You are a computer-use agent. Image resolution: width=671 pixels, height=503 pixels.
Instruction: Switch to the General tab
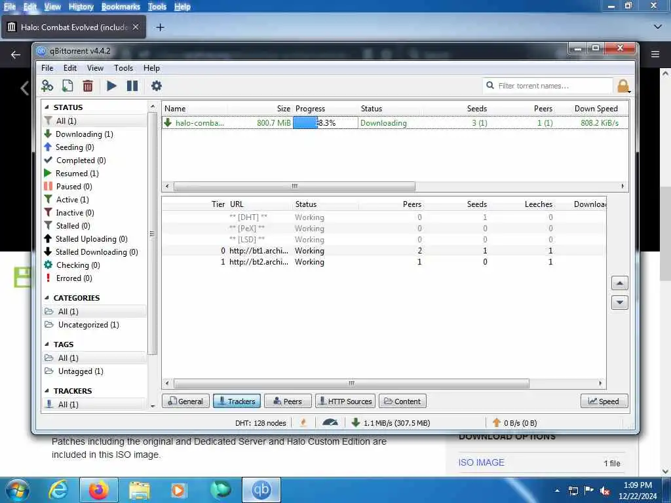coord(185,401)
